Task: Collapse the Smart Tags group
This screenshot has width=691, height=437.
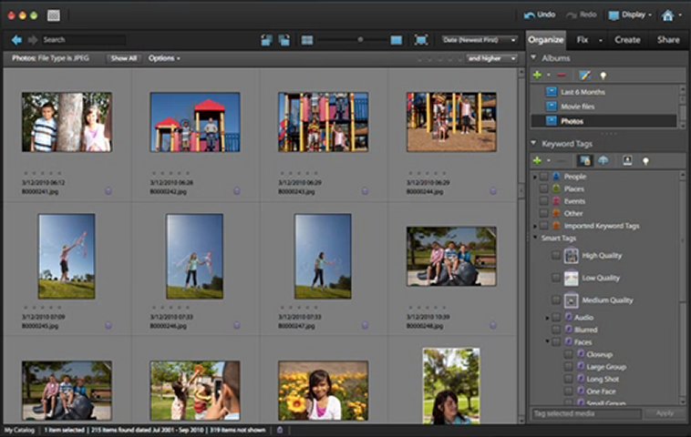Action: (535, 238)
